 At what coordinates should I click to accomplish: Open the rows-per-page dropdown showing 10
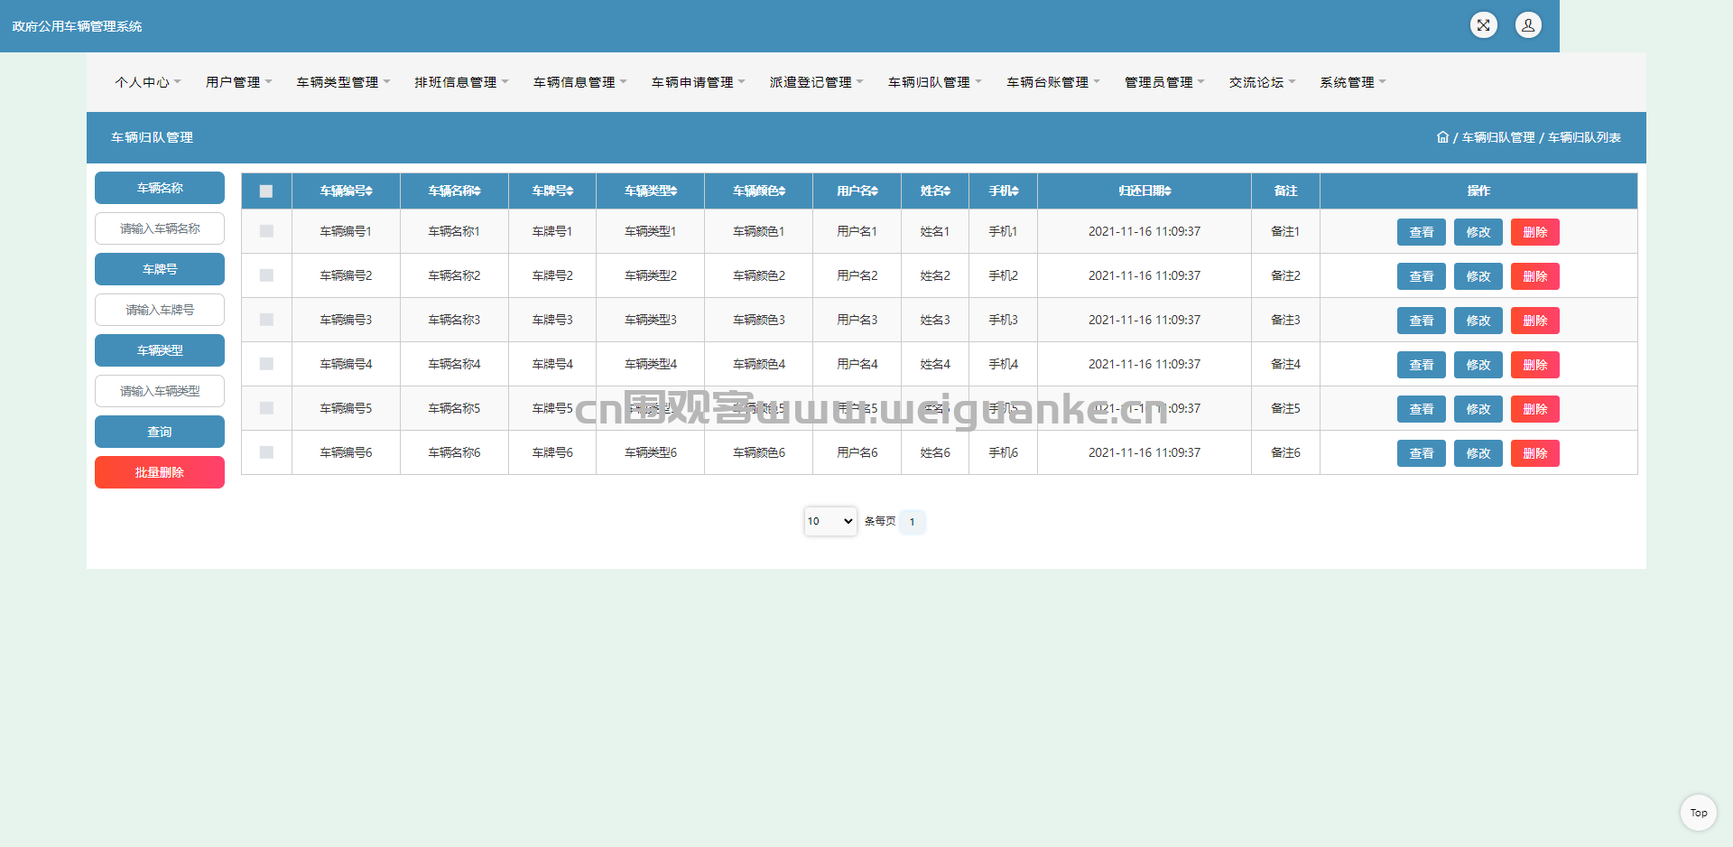[x=830, y=521]
